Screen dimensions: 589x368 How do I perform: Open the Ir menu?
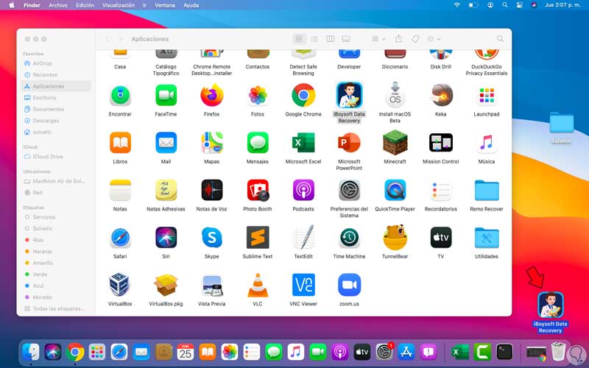click(x=144, y=5)
